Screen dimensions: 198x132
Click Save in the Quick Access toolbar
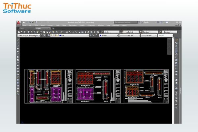coord(30,22)
